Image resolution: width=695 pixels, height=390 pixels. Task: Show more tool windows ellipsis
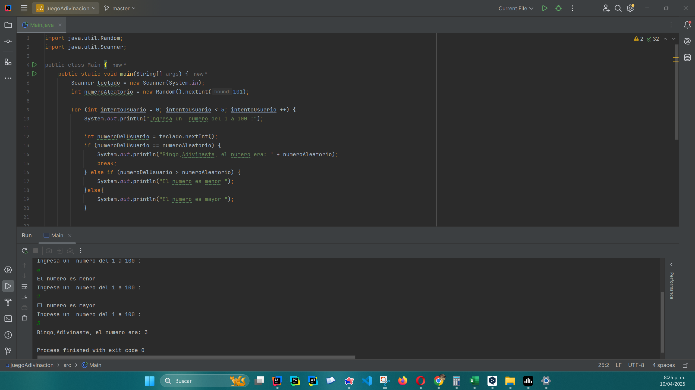[8, 78]
